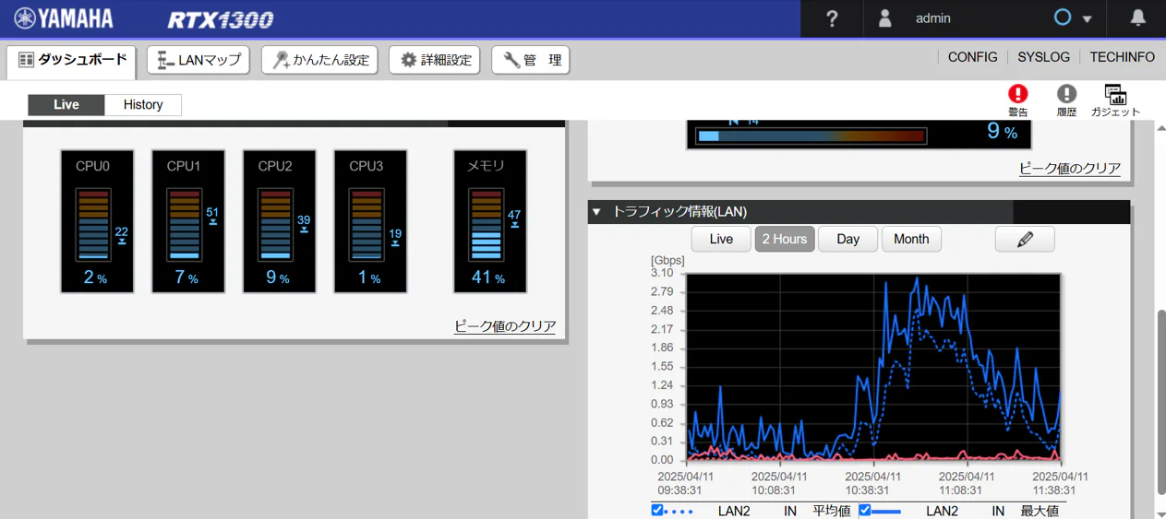Toggle LAN2 IN average value checkbox
1166x519 pixels.
pos(657,510)
